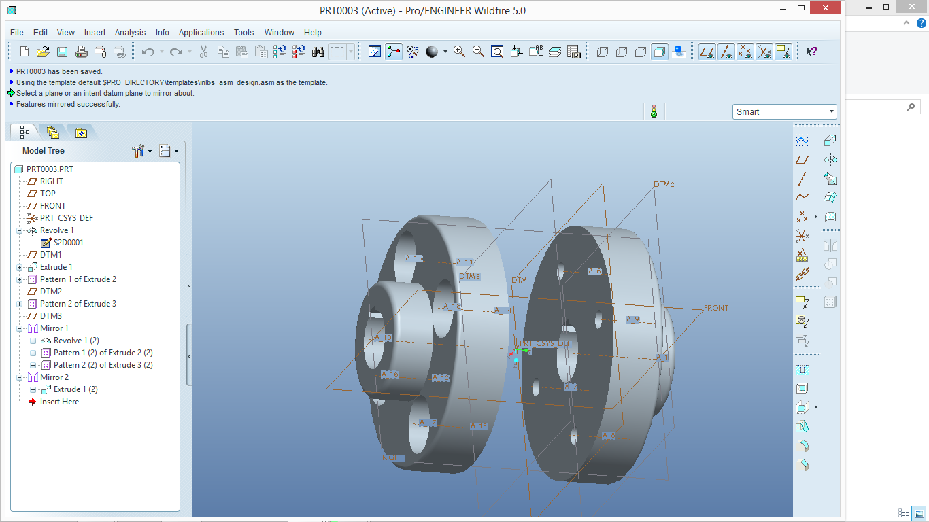
Task: Select the Round tool
Action: [803, 446]
